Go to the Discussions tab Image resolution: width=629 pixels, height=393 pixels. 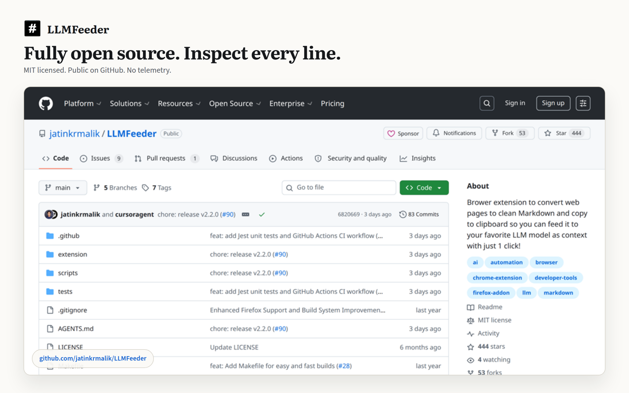(x=234, y=158)
